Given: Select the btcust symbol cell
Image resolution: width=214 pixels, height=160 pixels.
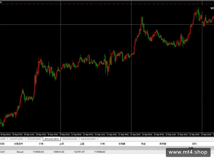Looking at the screenshot, I should pyautogui.click(x=20, y=152).
